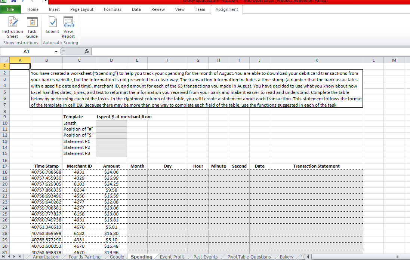Screen dimensions: 410x260
Task: Click the "Template" label cell
Action: pyautogui.click(x=79, y=117)
